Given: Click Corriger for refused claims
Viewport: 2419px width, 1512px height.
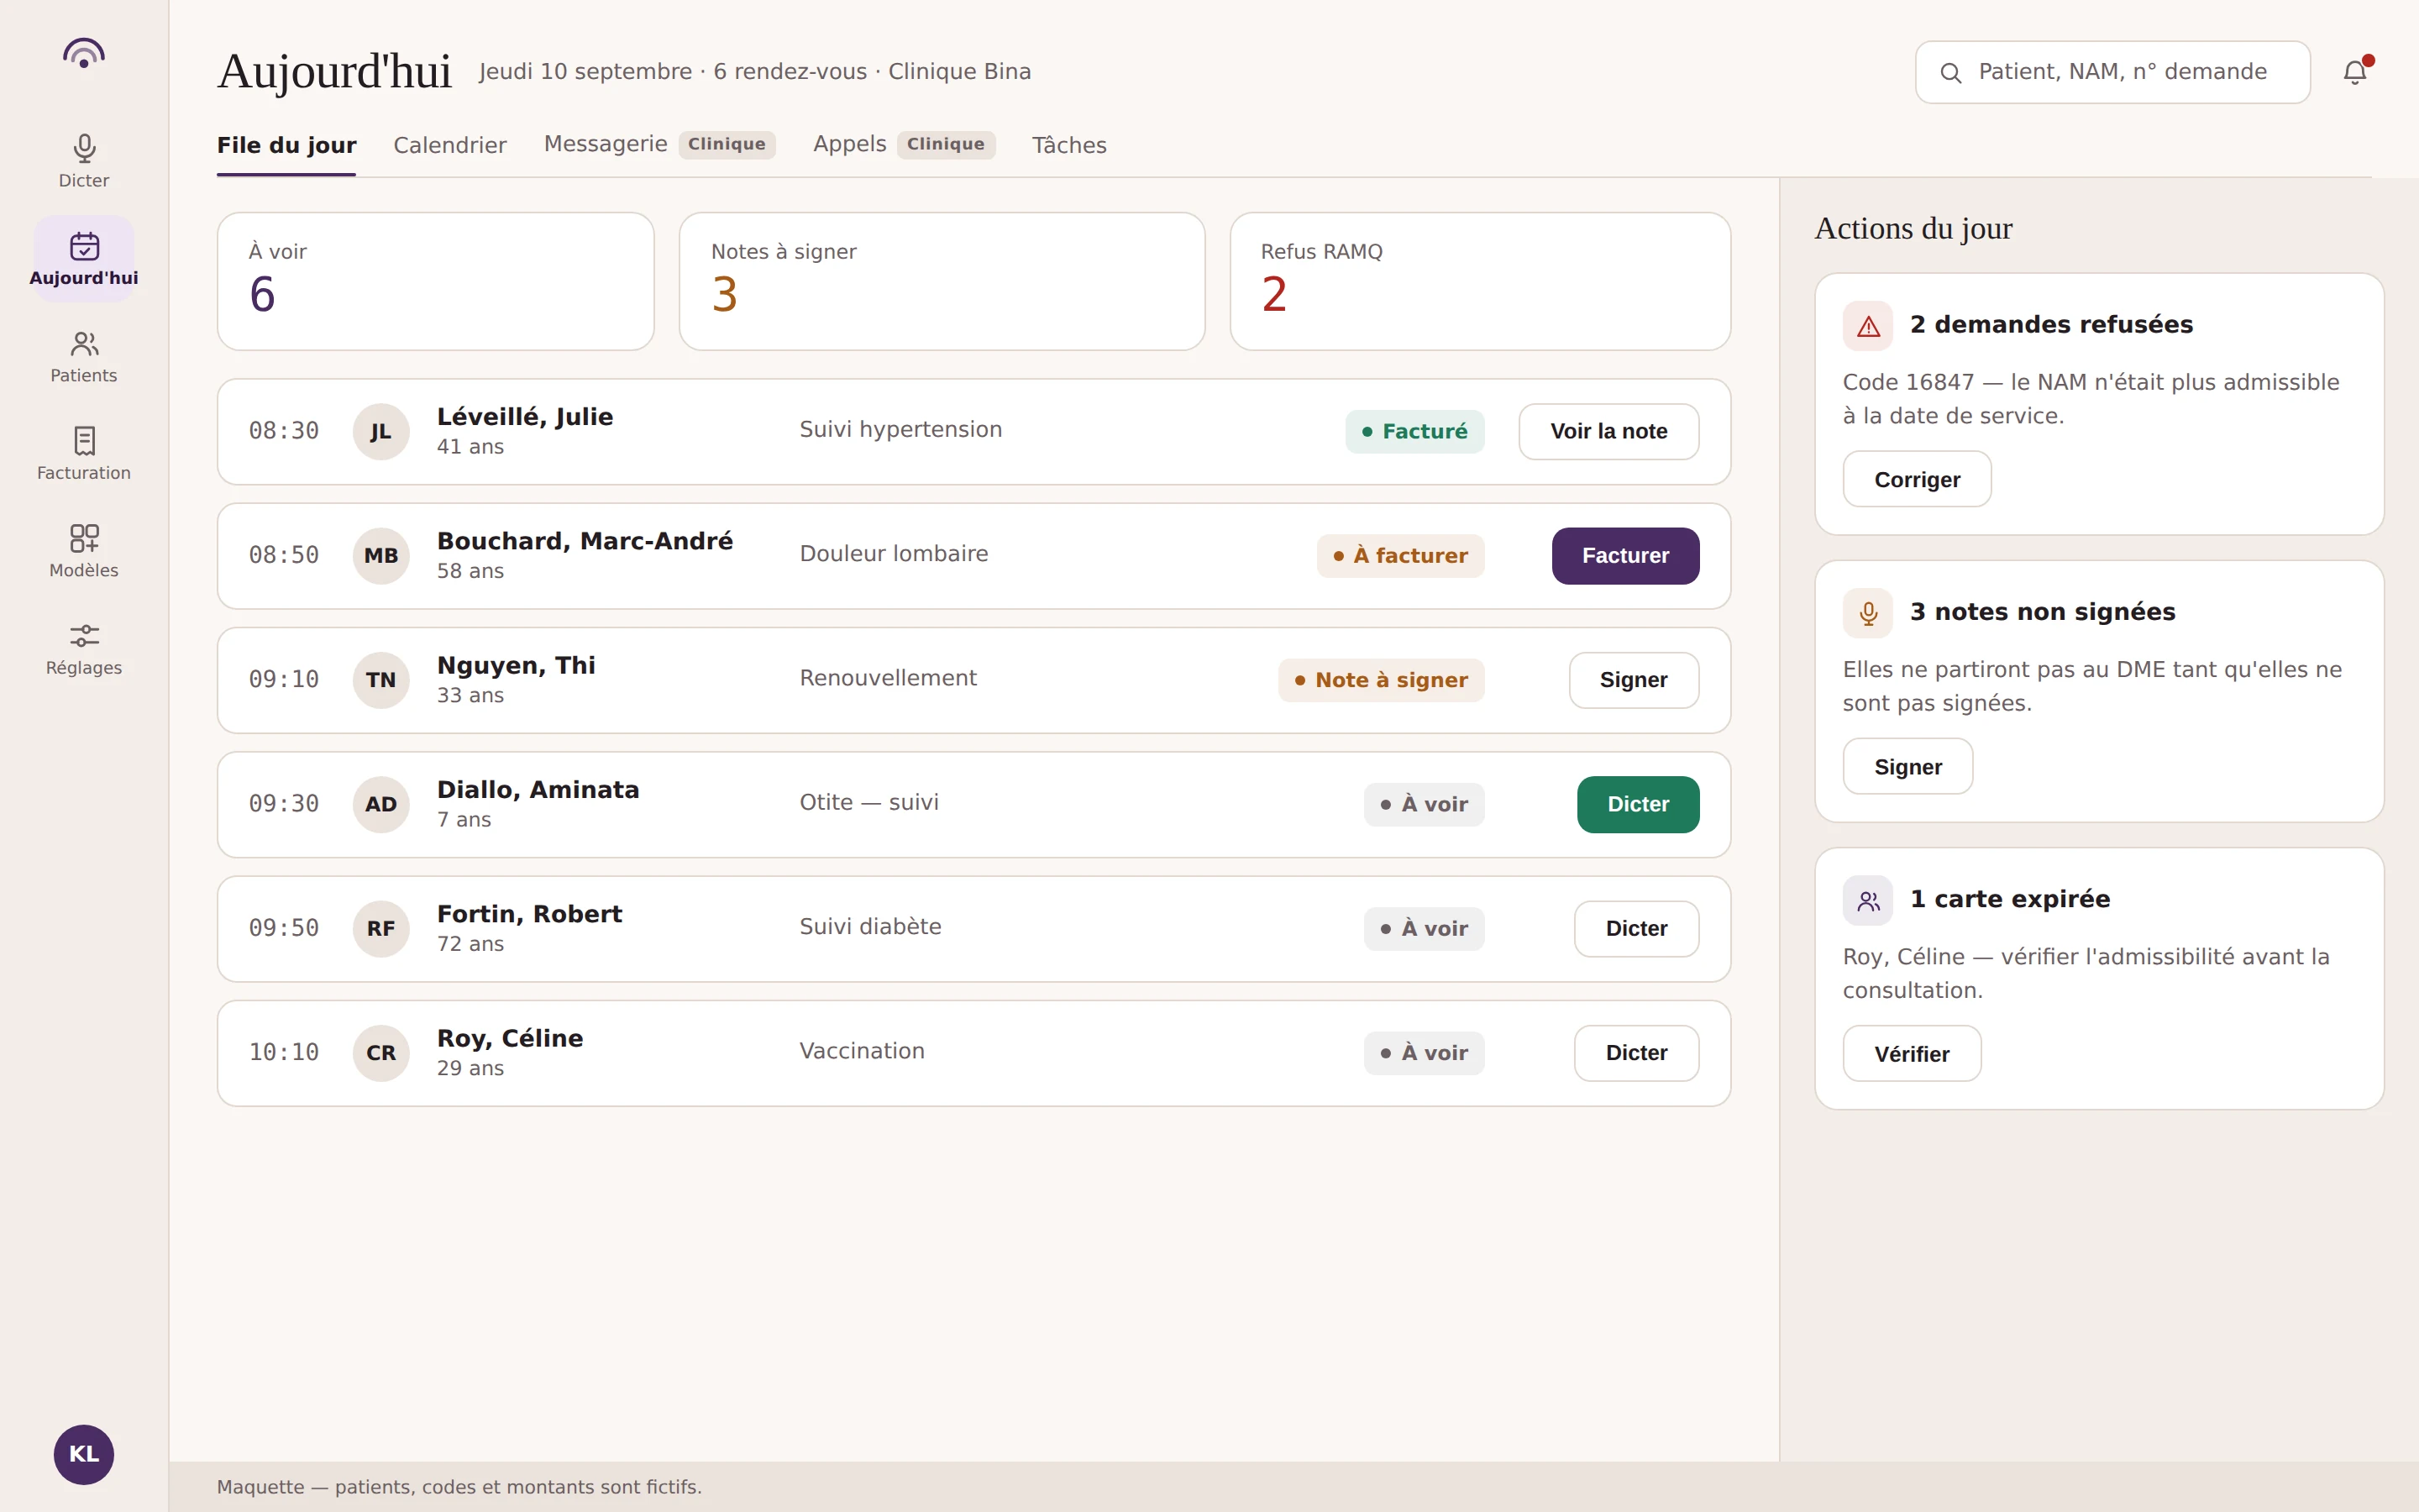Looking at the screenshot, I should tap(1916, 479).
